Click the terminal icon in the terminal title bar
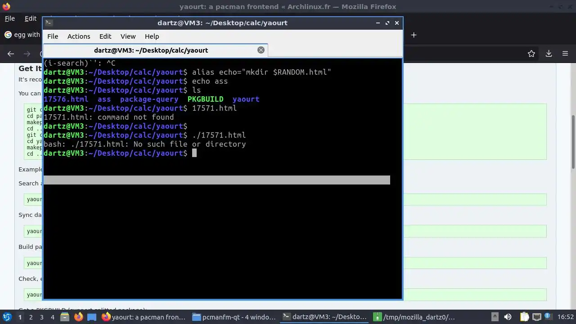This screenshot has height=324, width=576. click(x=49, y=22)
